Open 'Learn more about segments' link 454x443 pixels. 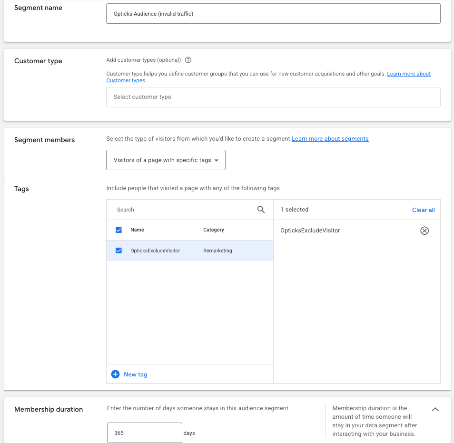[x=330, y=139]
